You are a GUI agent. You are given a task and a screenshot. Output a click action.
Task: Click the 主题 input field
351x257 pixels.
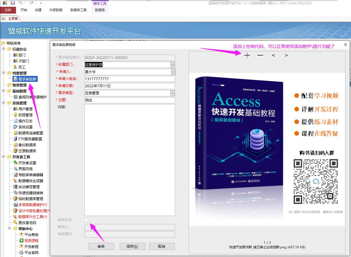pos(130,100)
